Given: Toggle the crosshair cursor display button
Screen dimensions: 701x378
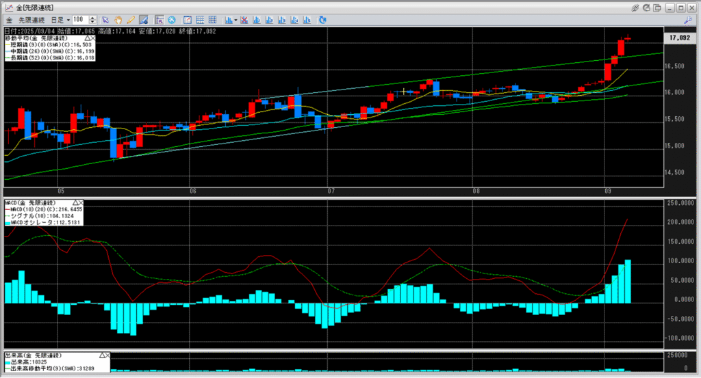Looking at the screenshot, I should [x=159, y=20].
